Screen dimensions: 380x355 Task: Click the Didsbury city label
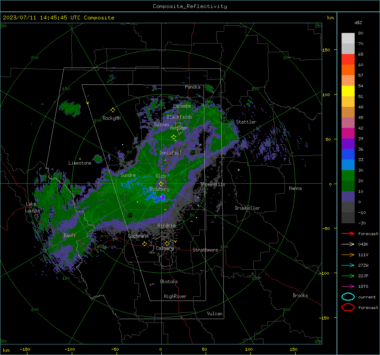159,189
